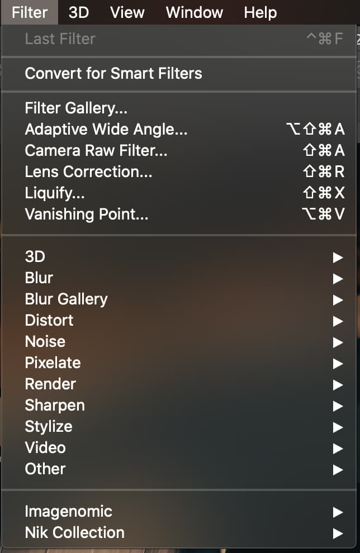This screenshot has height=553, width=360.
Task: Expand the Noise filter submenu
Action: pos(178,341)
